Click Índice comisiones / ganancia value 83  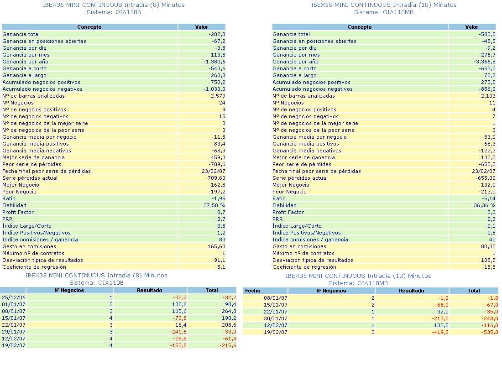(x=222, y=240)
